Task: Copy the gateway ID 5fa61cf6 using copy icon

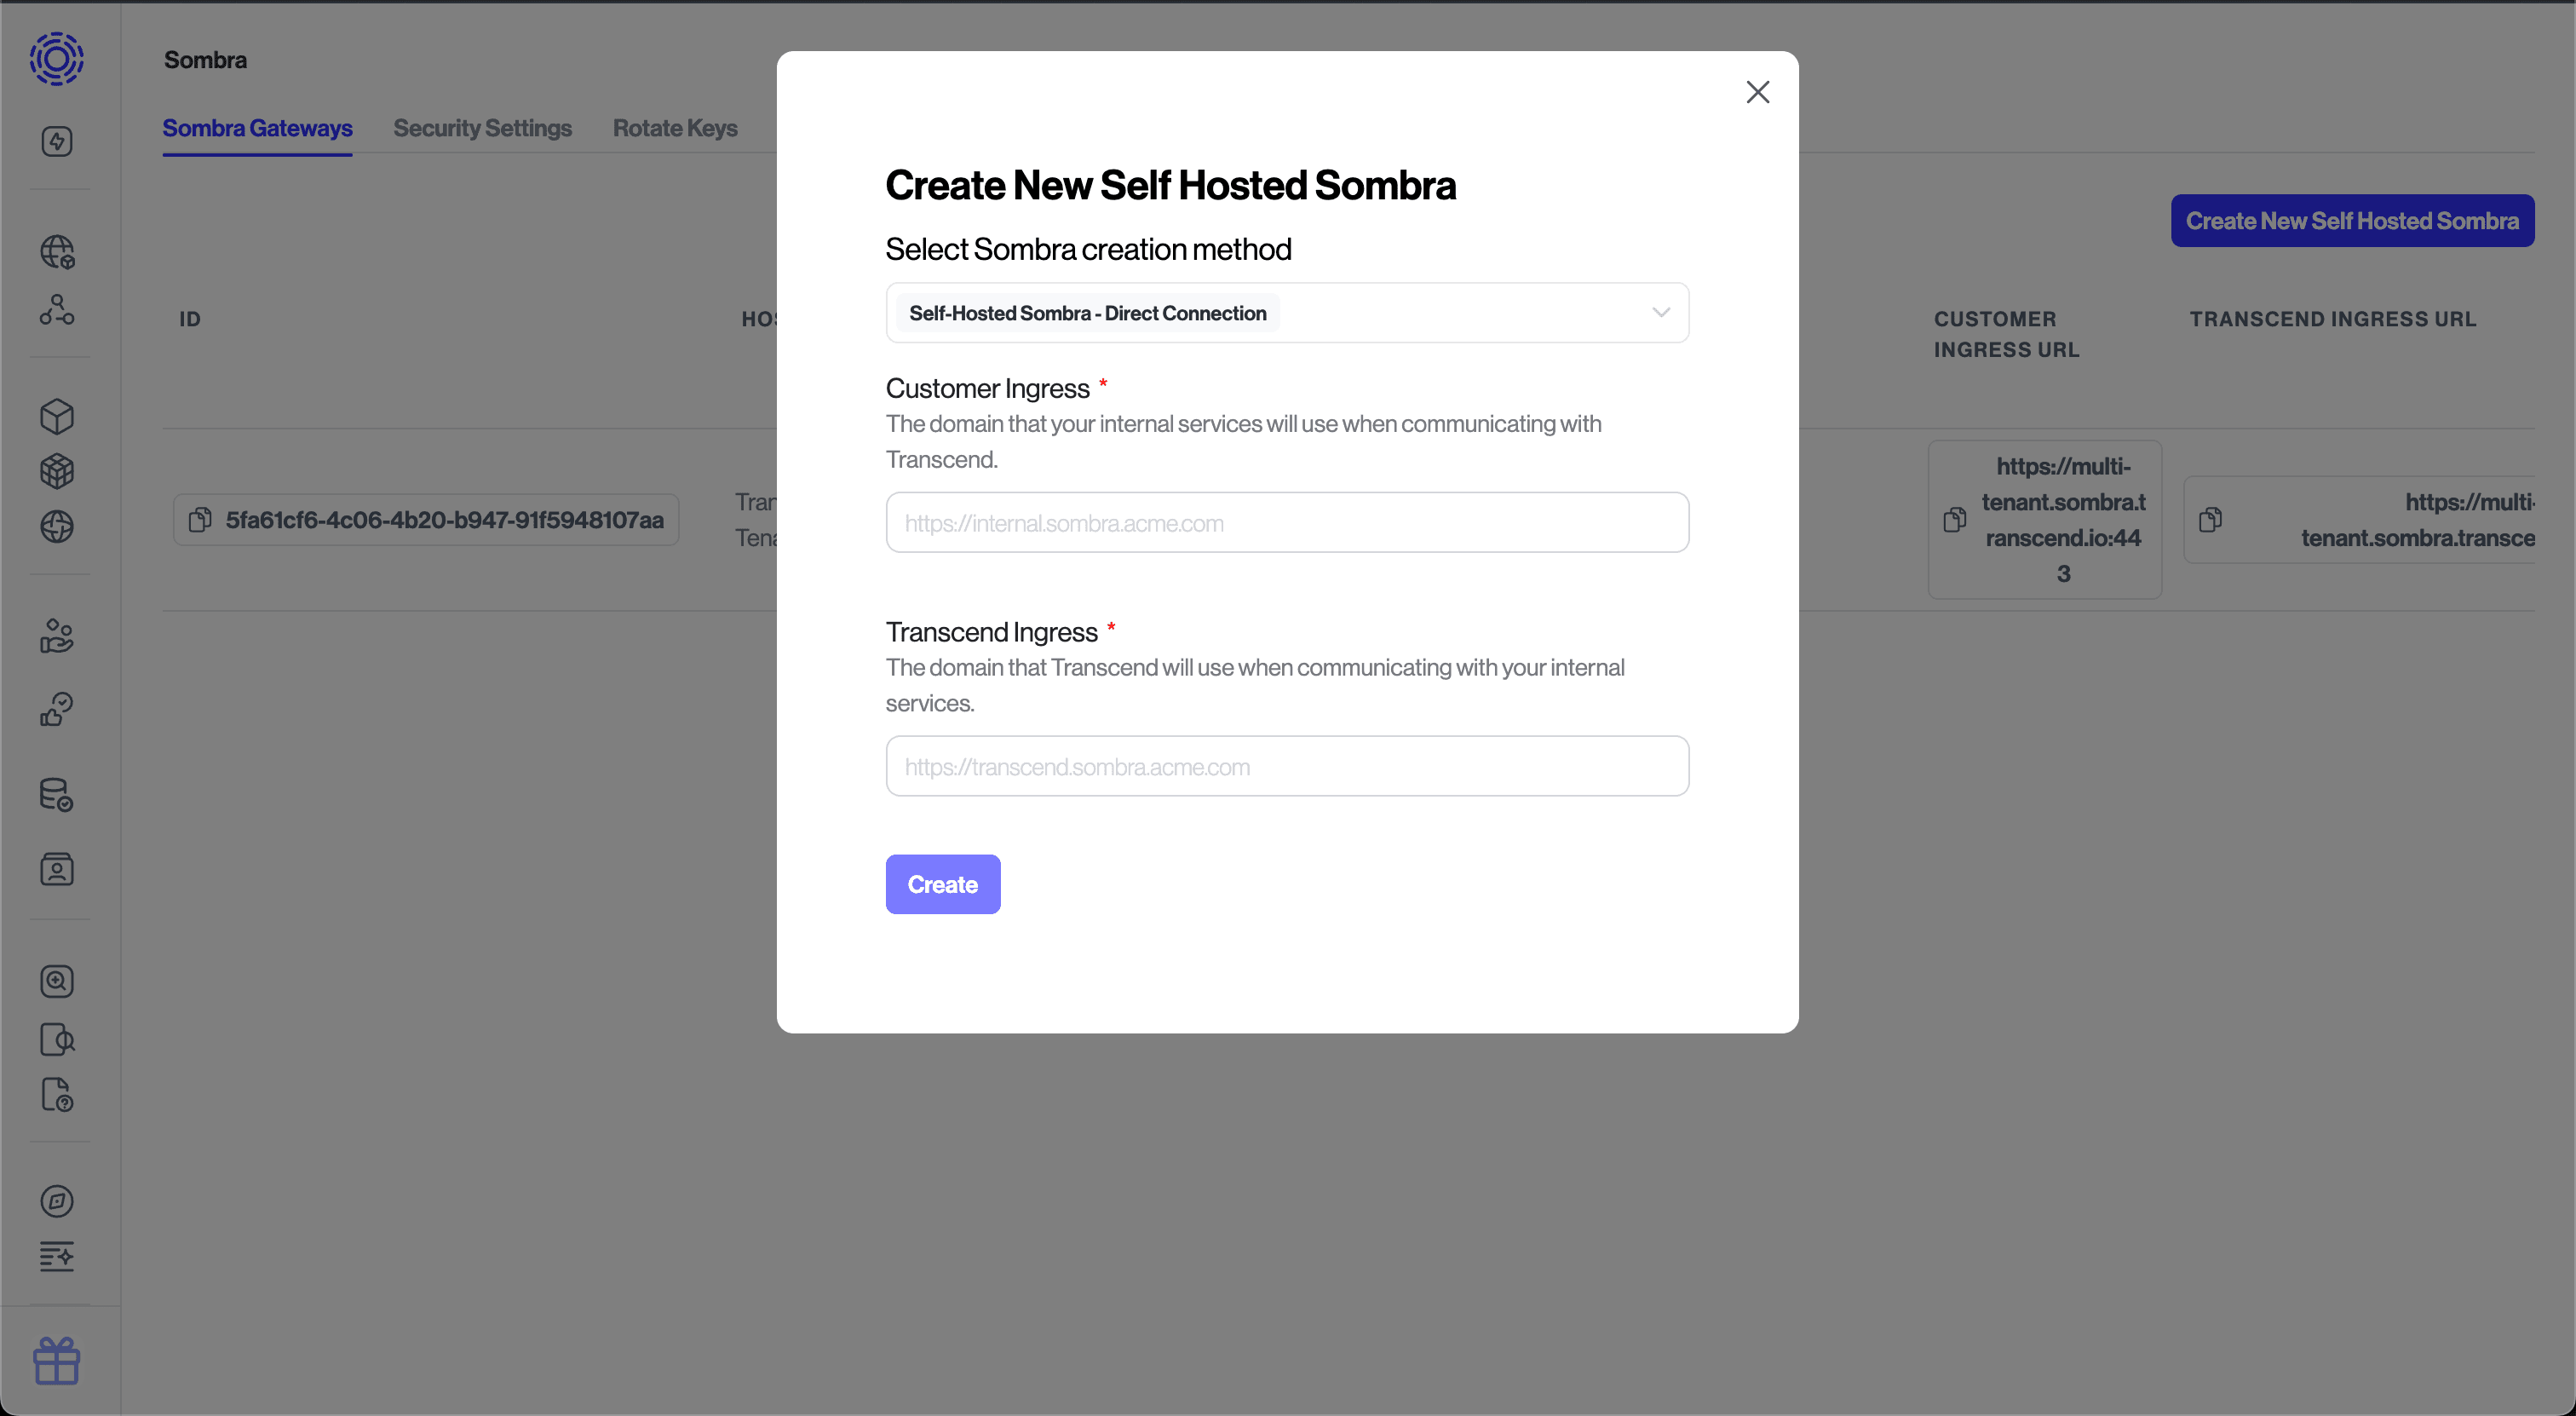Action: (201, 519)
